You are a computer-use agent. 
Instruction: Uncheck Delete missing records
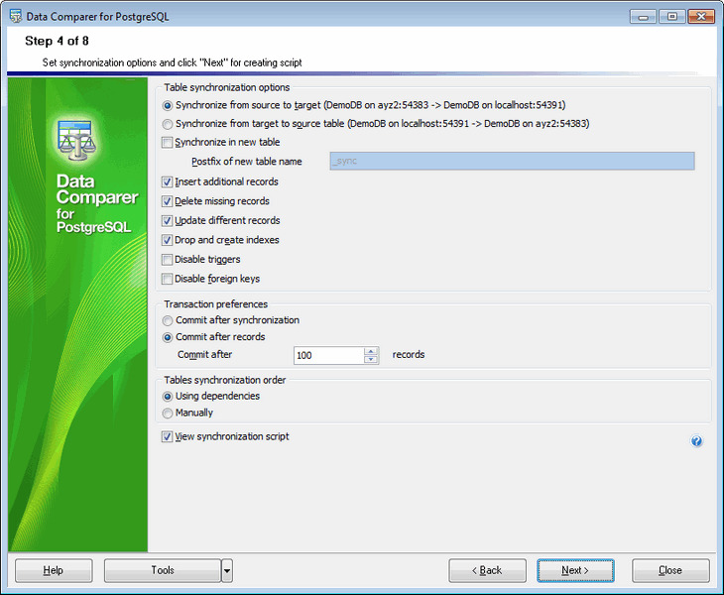(168, 201)
